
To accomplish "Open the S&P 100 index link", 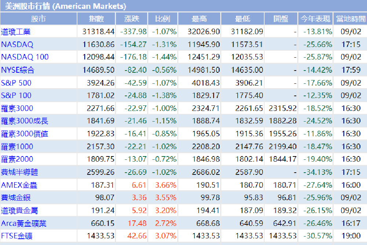I will pyautogui.click(x=16, y=96).
